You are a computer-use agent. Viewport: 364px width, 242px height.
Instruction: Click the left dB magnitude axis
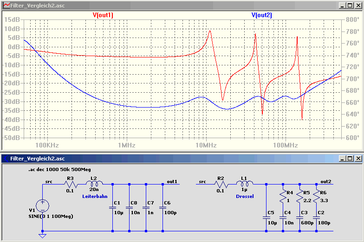coord(12,79)
